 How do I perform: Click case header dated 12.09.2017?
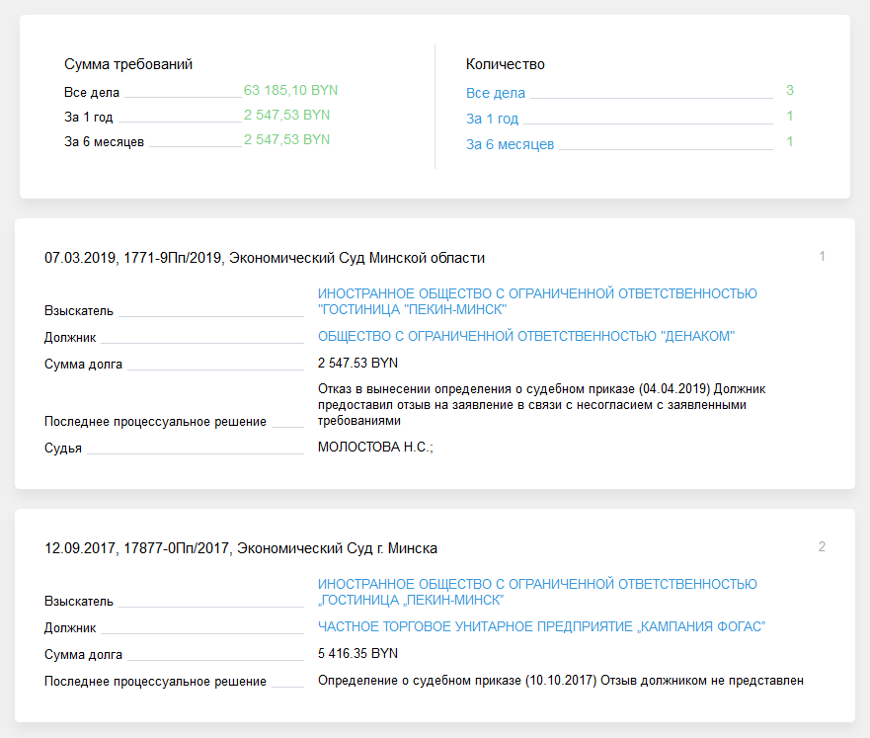pyautogui.click(x=241, y=548)
